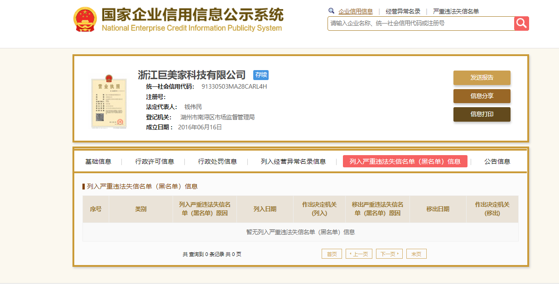This screenshot has height=289, width=559.
Task: Click the credit code 91330503MA28CARL4H
Action: 234,86
